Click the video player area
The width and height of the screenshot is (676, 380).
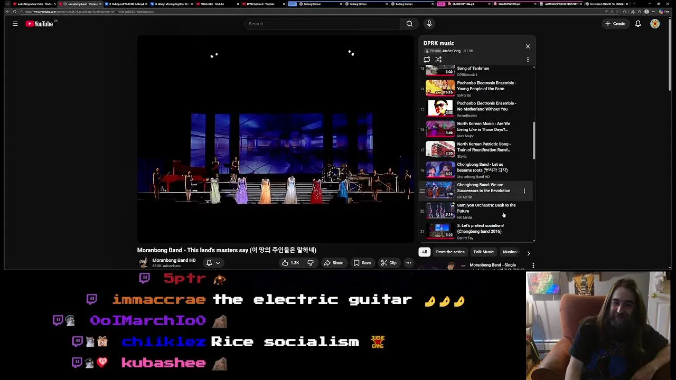[x=275, y=139]
